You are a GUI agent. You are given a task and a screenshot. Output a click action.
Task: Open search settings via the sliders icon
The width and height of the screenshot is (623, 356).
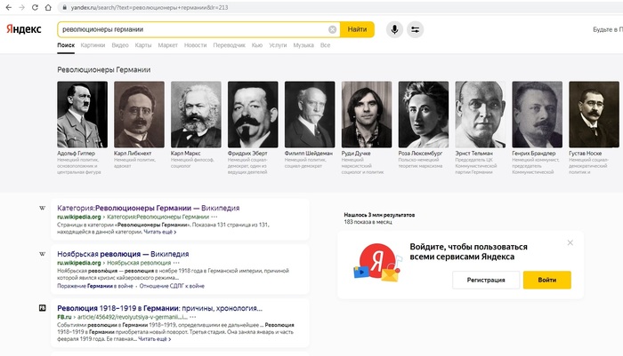[416, 29]
